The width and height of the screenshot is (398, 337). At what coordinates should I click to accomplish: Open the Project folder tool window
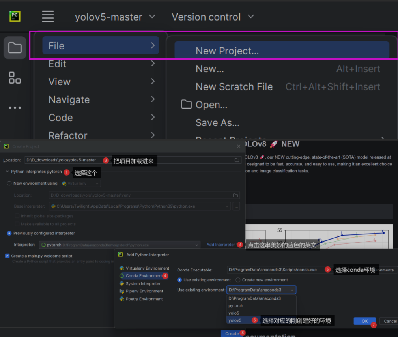15,48
